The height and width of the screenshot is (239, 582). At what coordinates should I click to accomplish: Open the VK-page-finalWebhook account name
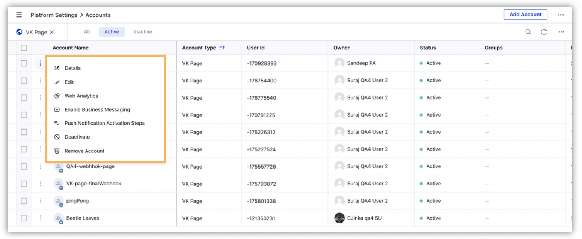94,184
